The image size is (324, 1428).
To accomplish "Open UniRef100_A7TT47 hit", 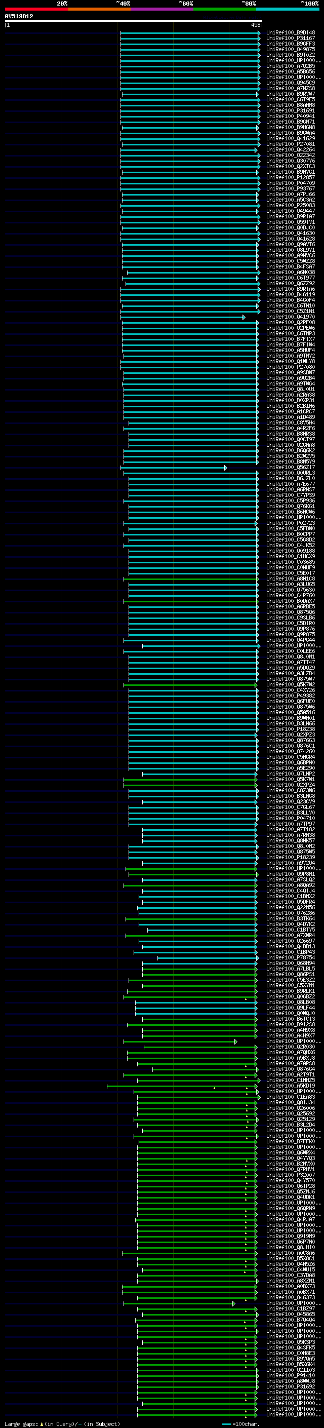I will [x=291, y=663].
